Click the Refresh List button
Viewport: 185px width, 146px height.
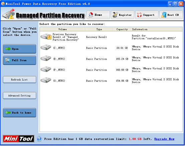coord(19,79)
